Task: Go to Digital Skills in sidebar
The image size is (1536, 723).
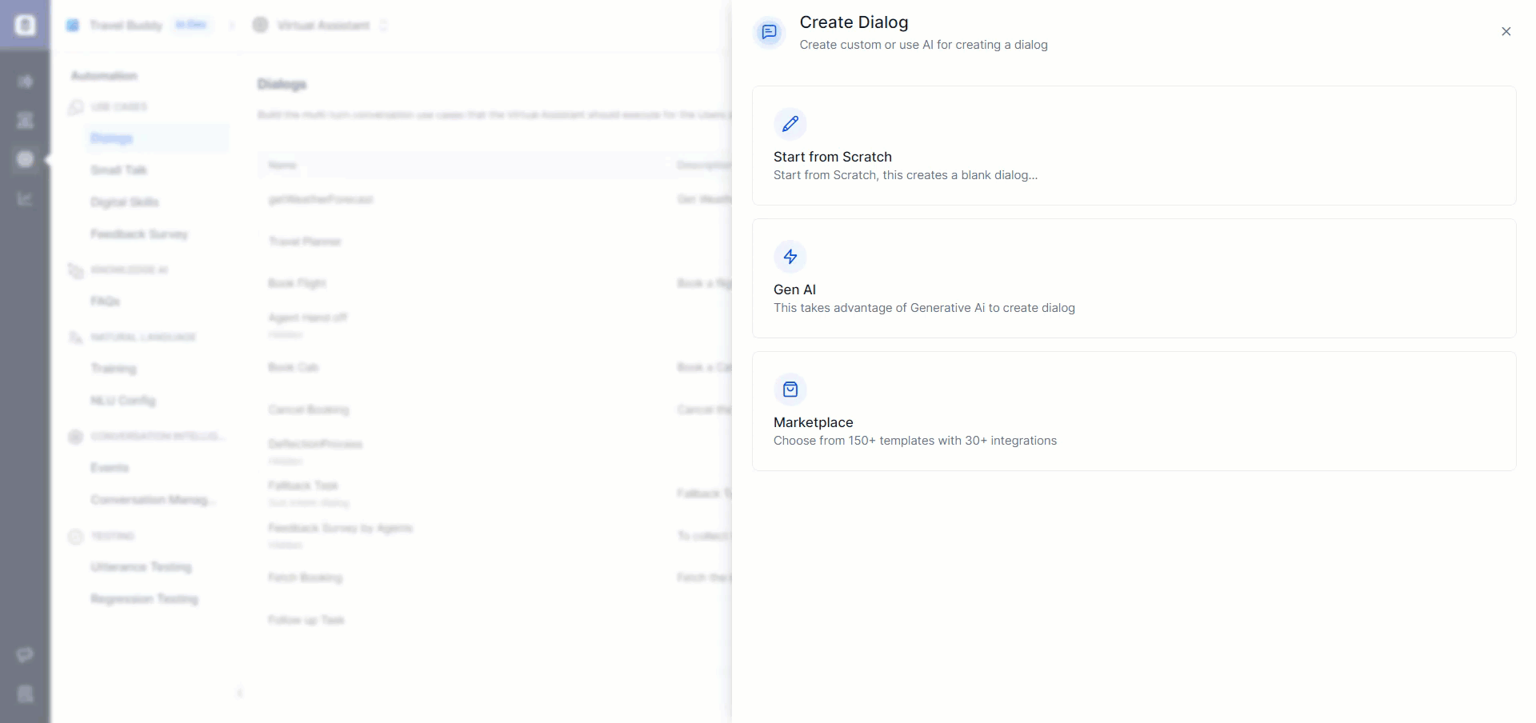Action: [124, 202]
